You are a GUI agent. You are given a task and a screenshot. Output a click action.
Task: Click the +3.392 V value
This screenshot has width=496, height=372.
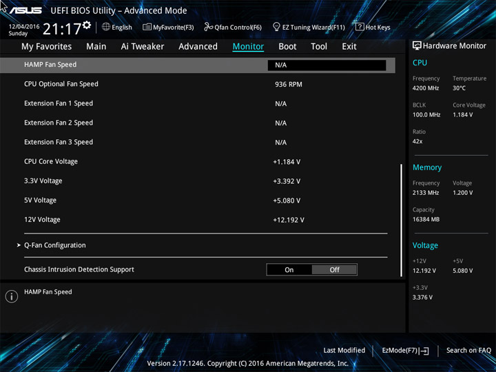[x=287, y=181]
